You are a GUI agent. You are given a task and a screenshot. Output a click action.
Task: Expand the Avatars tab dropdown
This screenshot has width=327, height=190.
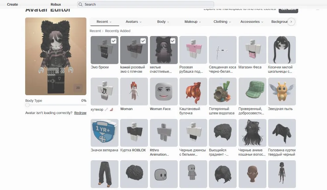pos(133,21)
